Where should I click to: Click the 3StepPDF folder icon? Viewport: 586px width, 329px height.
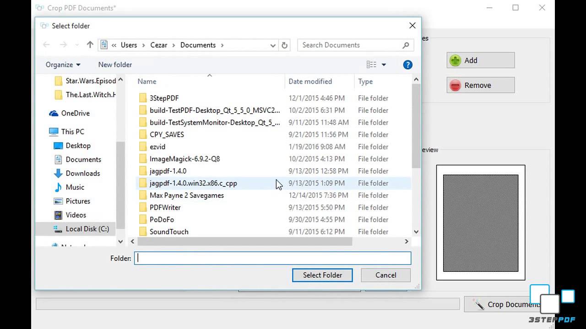142,98
